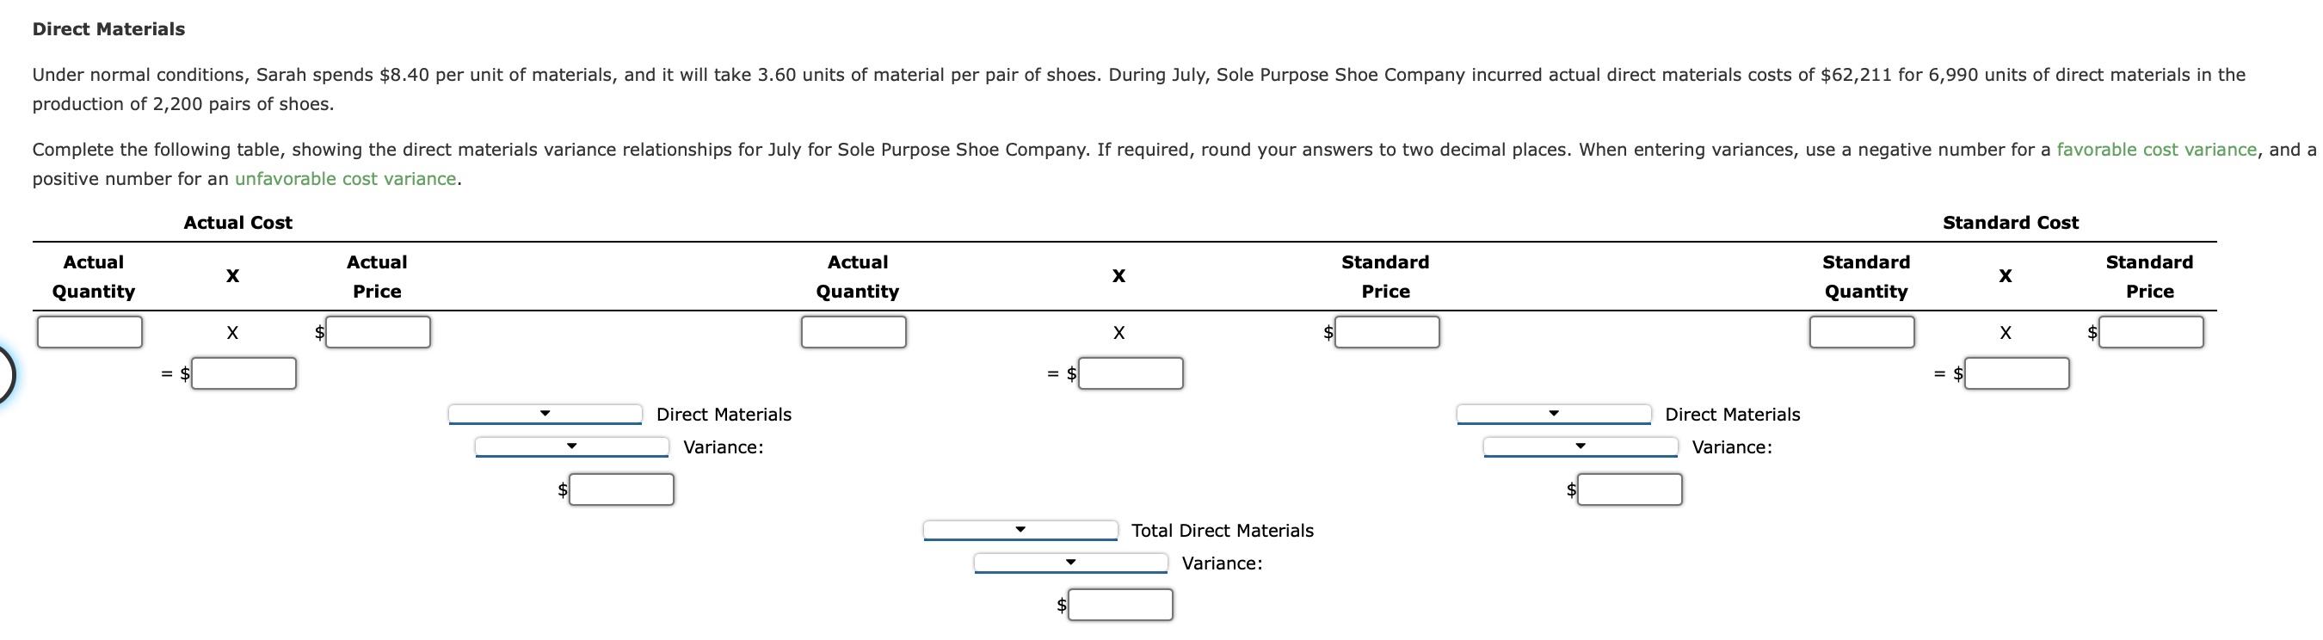Open the favorable cost variance link
Screen dimensions: 2323x640
pos(2156,150)
